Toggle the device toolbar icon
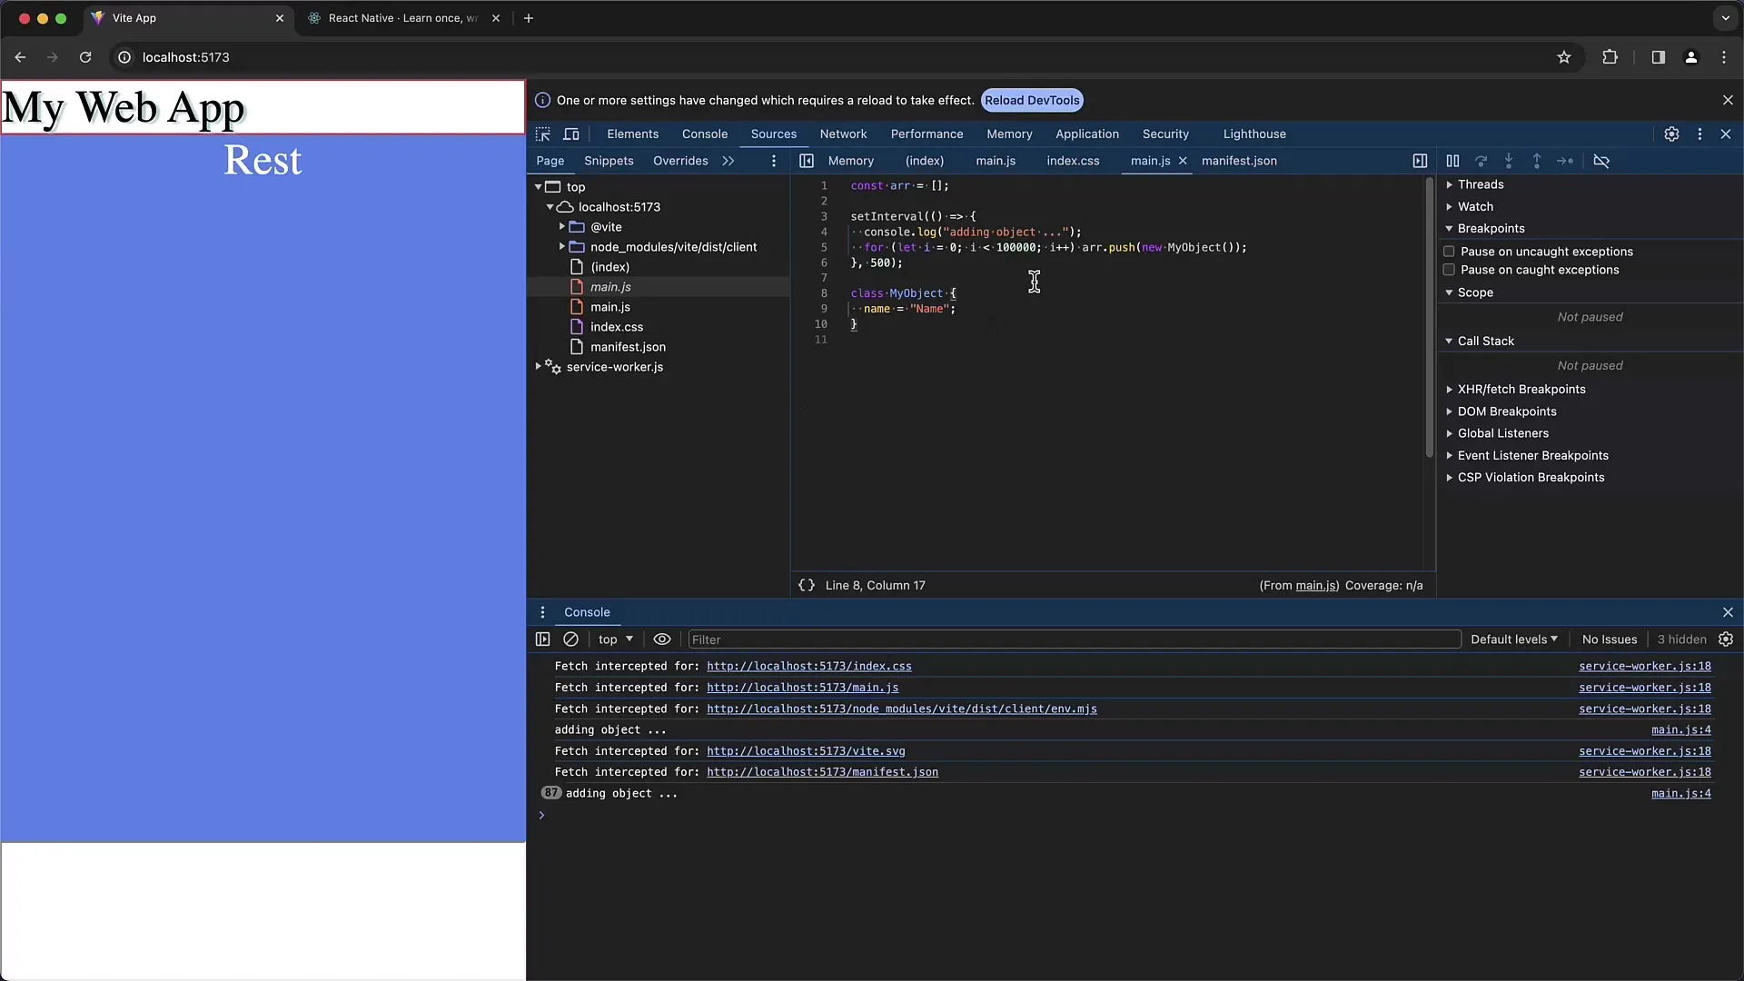This screenshot has width=1744, height=981. click(x=571, y=134)
